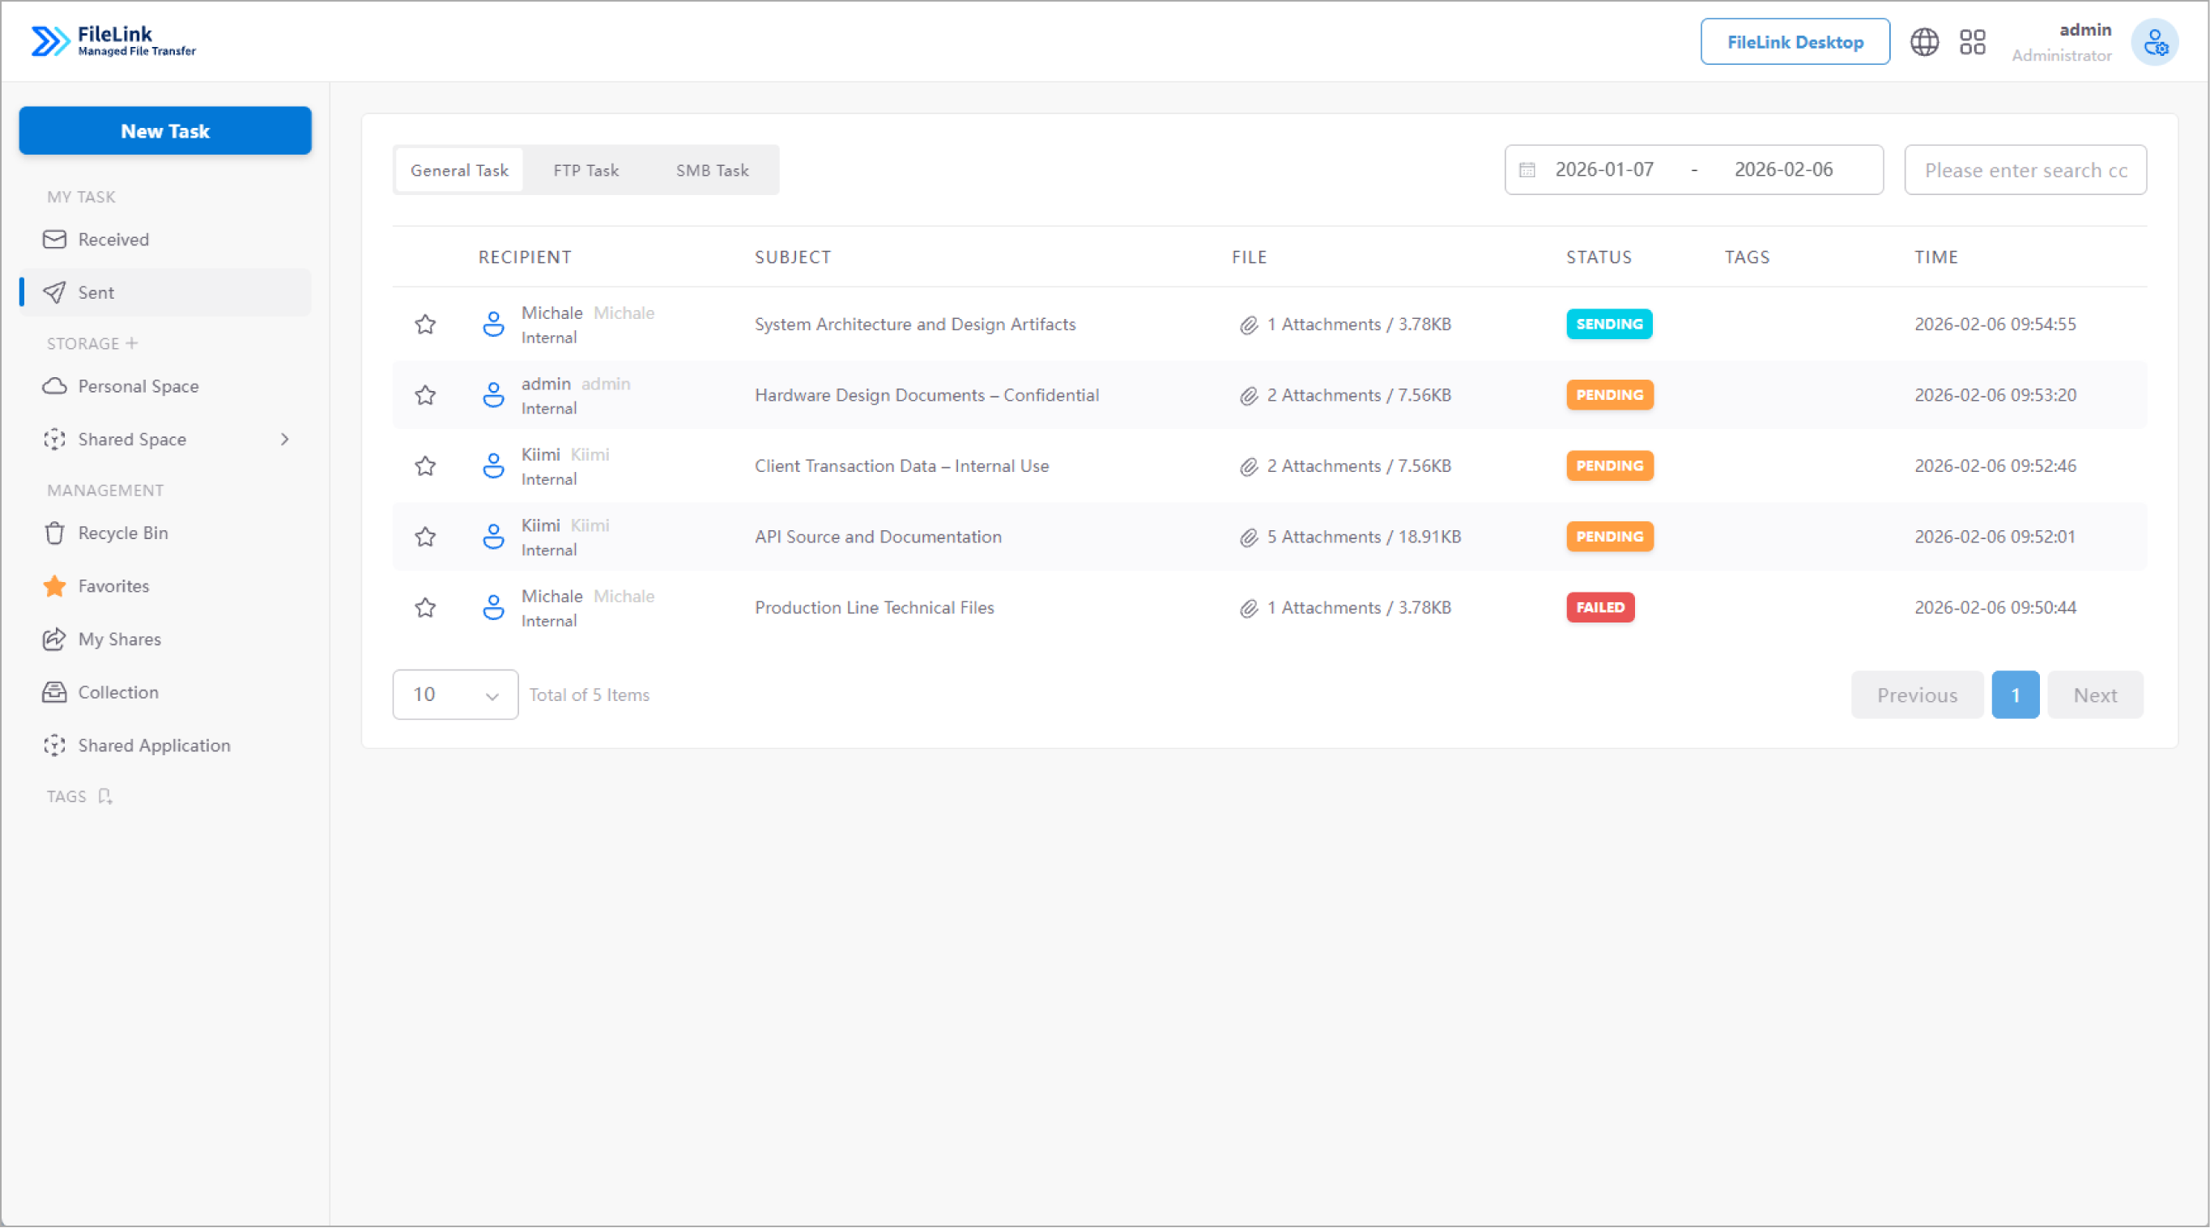2210x1228 pixels.
Task: Click the plus icon next to STORAGE
Action: click(132, 343)
